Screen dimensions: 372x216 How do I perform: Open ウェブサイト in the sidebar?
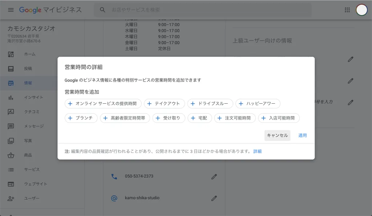coord(35,184)
